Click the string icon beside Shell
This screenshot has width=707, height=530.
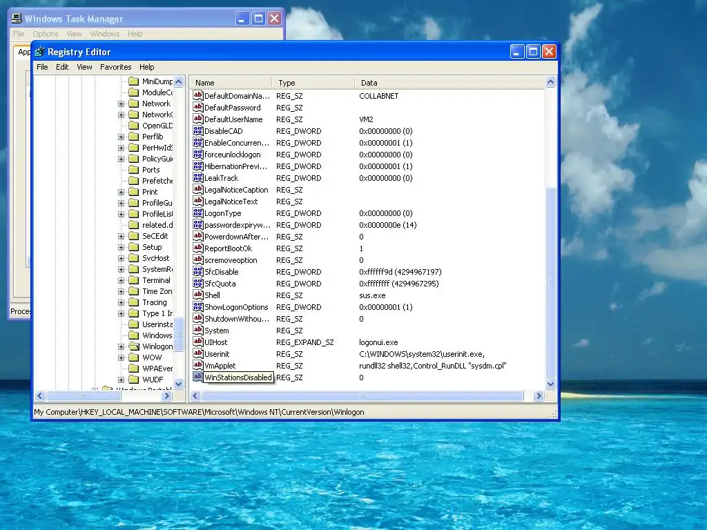(197, 295)
